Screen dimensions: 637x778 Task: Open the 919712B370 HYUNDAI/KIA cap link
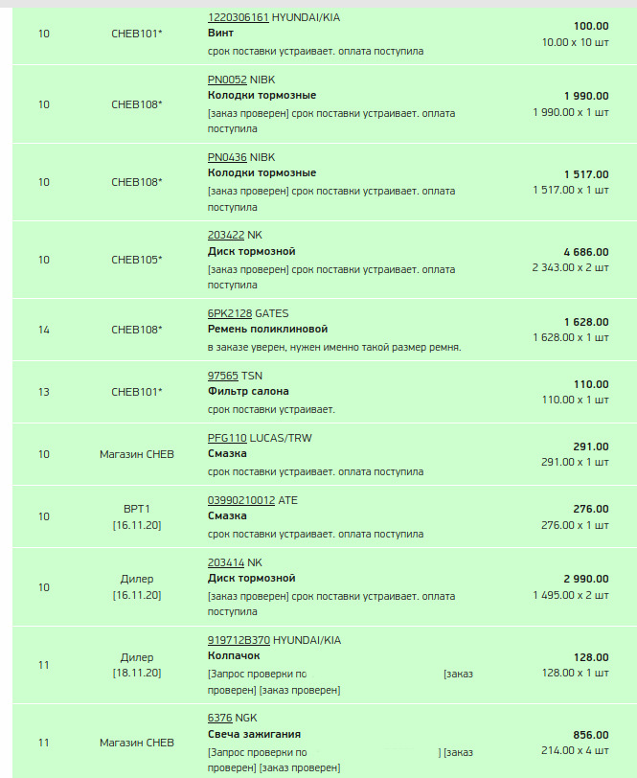tap(239, 640)
